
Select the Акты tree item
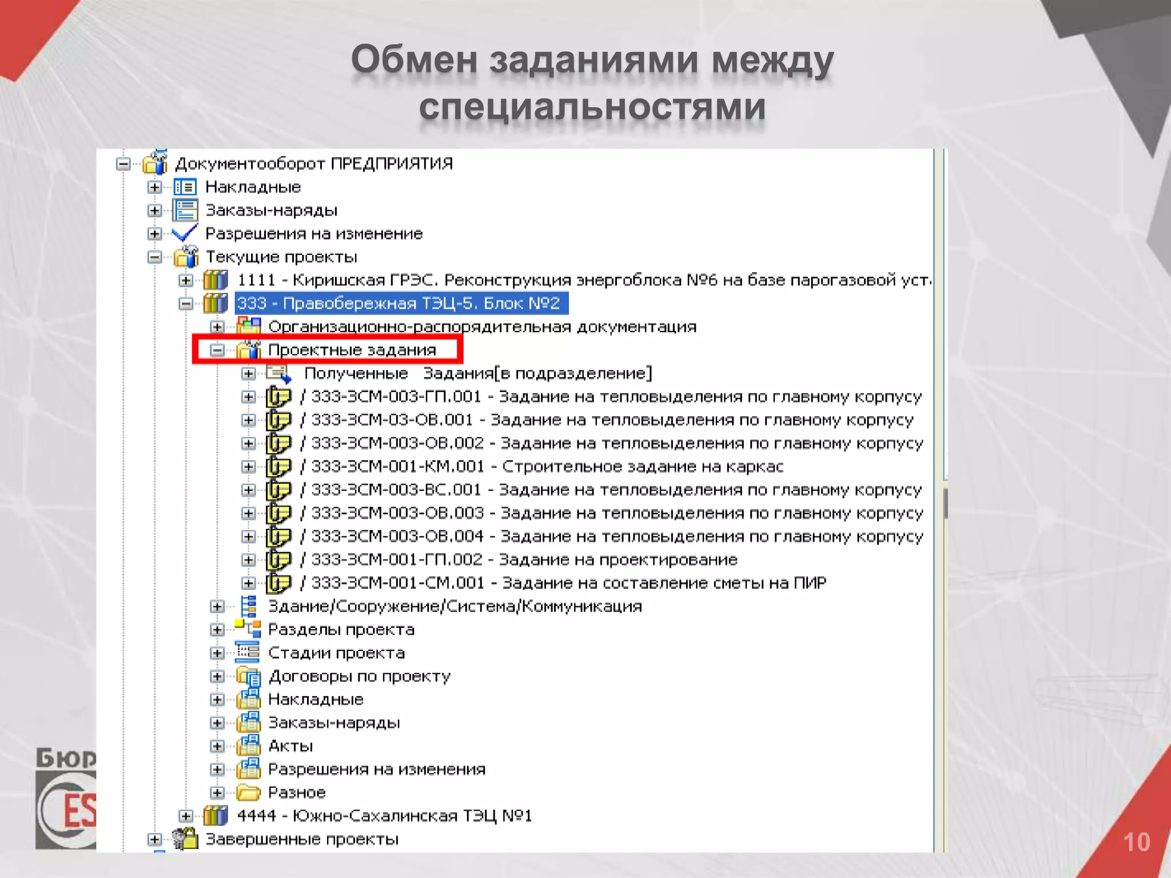pyautogui.click(x=290, y=746)
